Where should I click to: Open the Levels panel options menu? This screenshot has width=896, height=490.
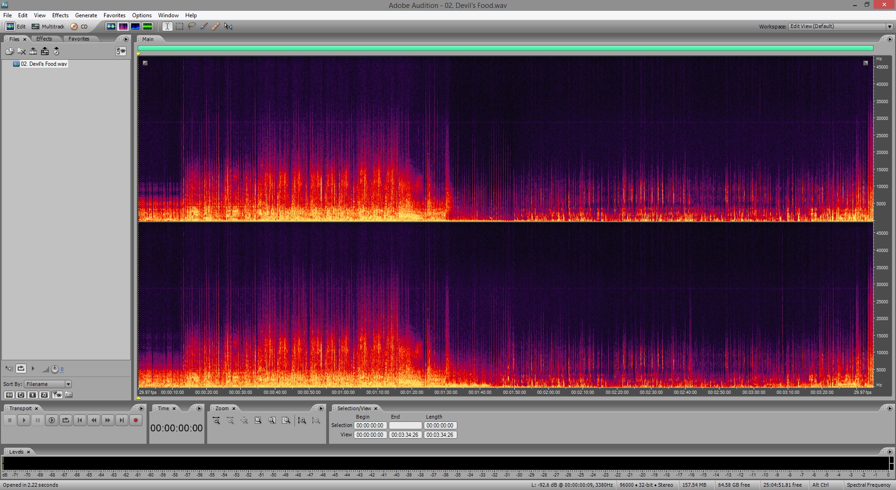889,452
